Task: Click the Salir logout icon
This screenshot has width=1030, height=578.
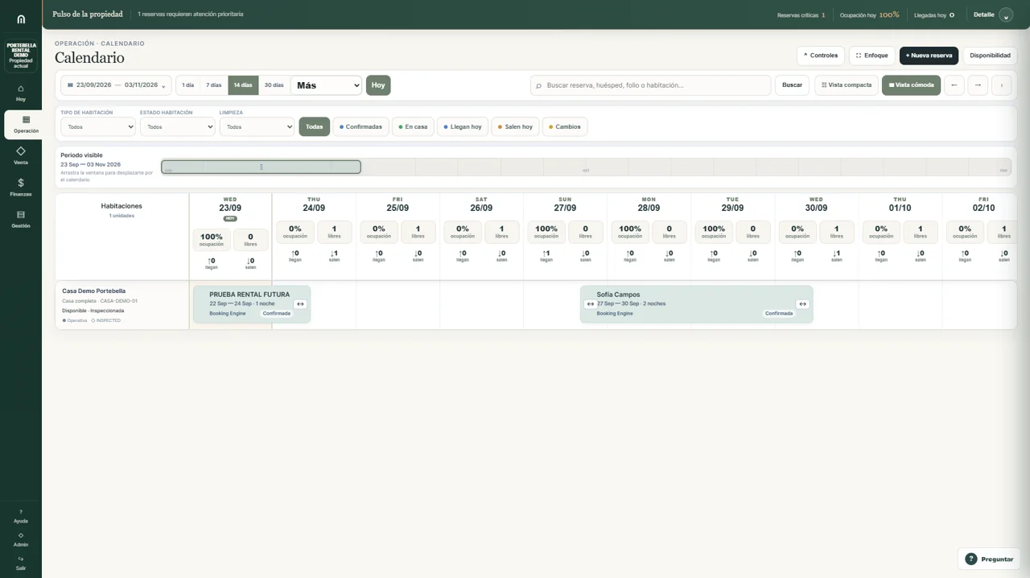Action: coord(21,559)
